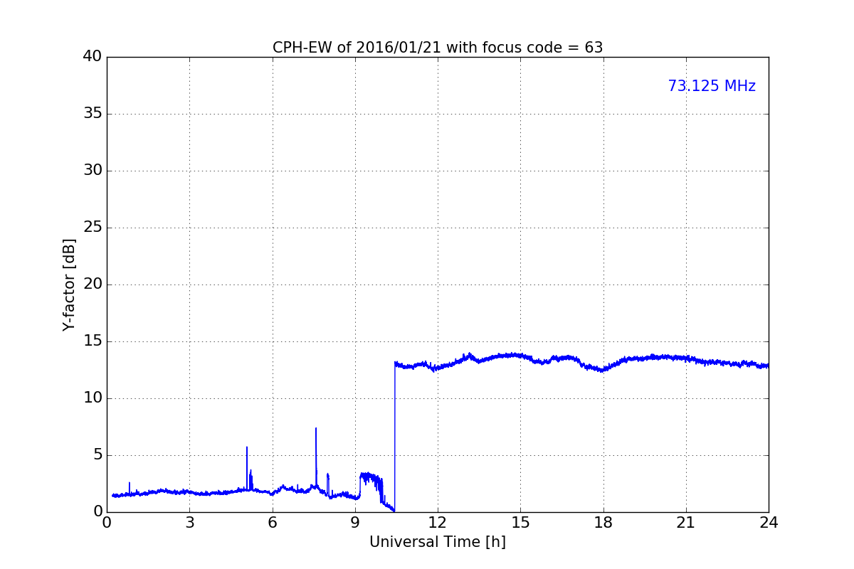Image resolution: width=854 pixels, height=569 pixels.
Task: Click y-axis tick label '10'
Action: 93,398
